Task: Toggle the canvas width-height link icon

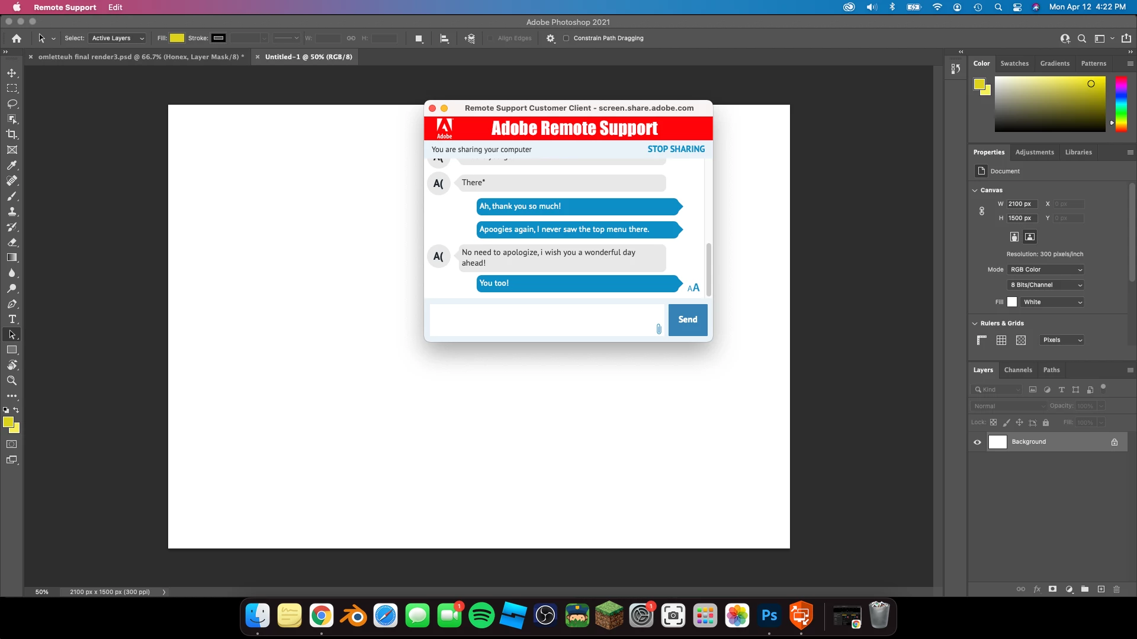Action: pyautogui.click(x=982, y=211)
